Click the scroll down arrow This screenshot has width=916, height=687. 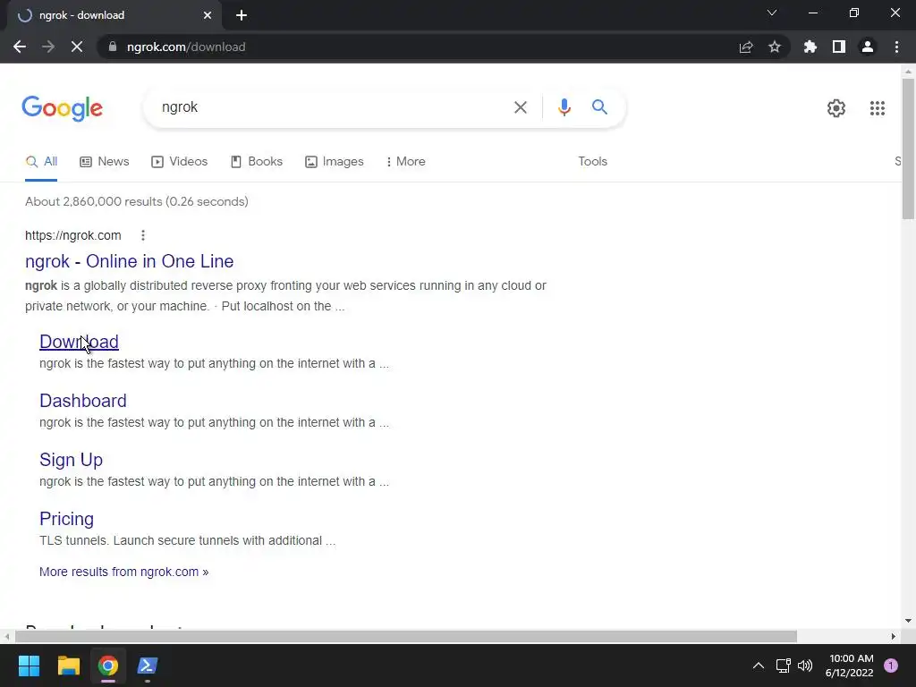(x=908, y=621)
